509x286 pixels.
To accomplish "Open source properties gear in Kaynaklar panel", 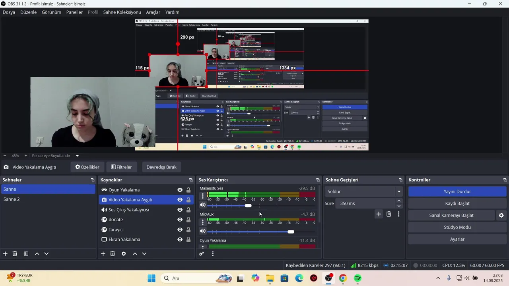I will [x=124, y=253].
